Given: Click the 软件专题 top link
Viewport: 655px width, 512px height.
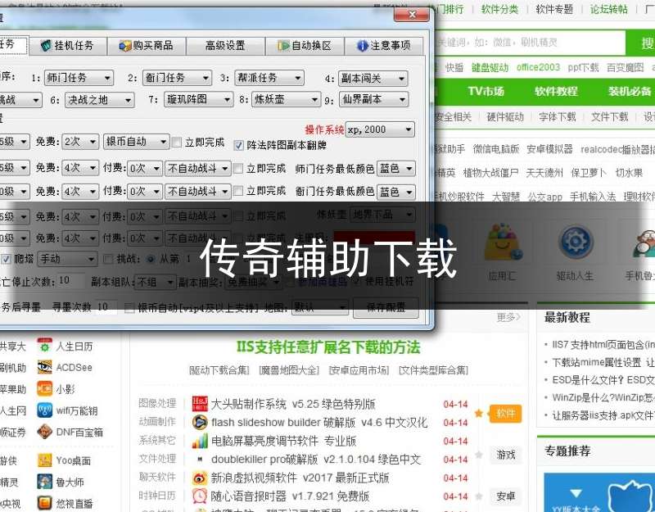Looking at the screenshot, I should [554, 9].
